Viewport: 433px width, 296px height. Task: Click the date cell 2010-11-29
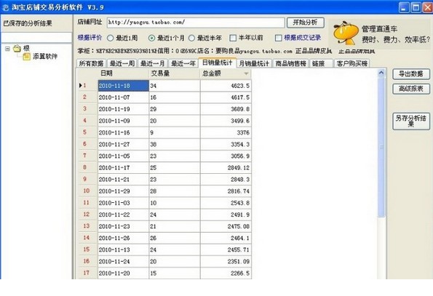point(124,191)
